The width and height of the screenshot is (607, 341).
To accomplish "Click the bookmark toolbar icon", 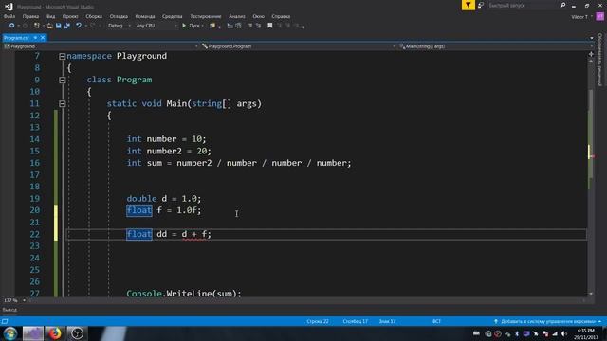I will [269, 26].
